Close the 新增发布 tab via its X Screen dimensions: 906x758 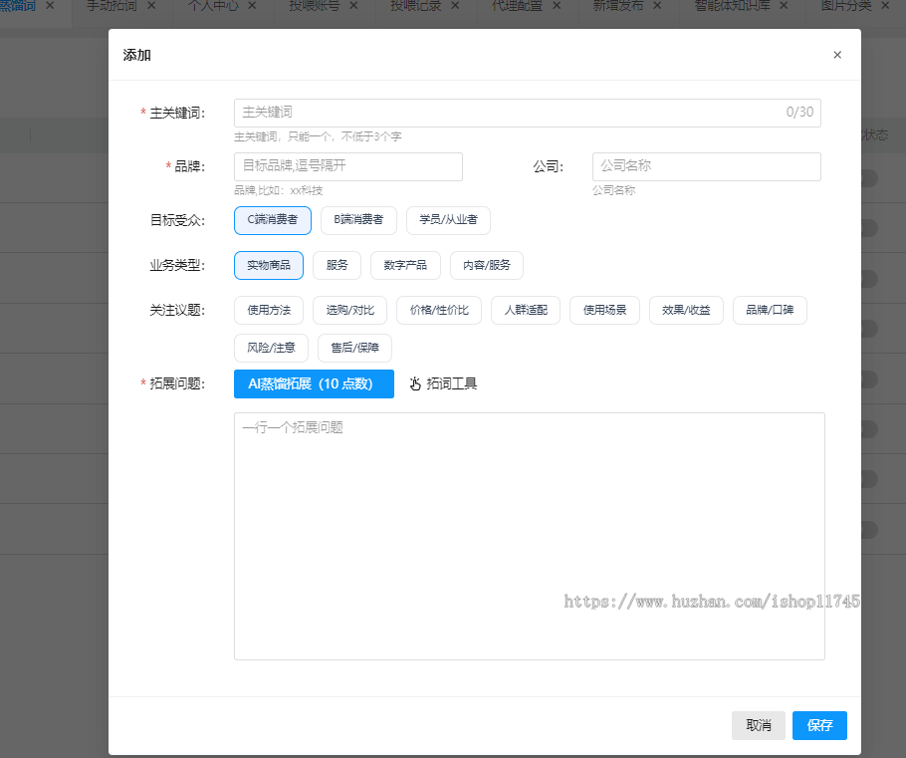point(657,5)
